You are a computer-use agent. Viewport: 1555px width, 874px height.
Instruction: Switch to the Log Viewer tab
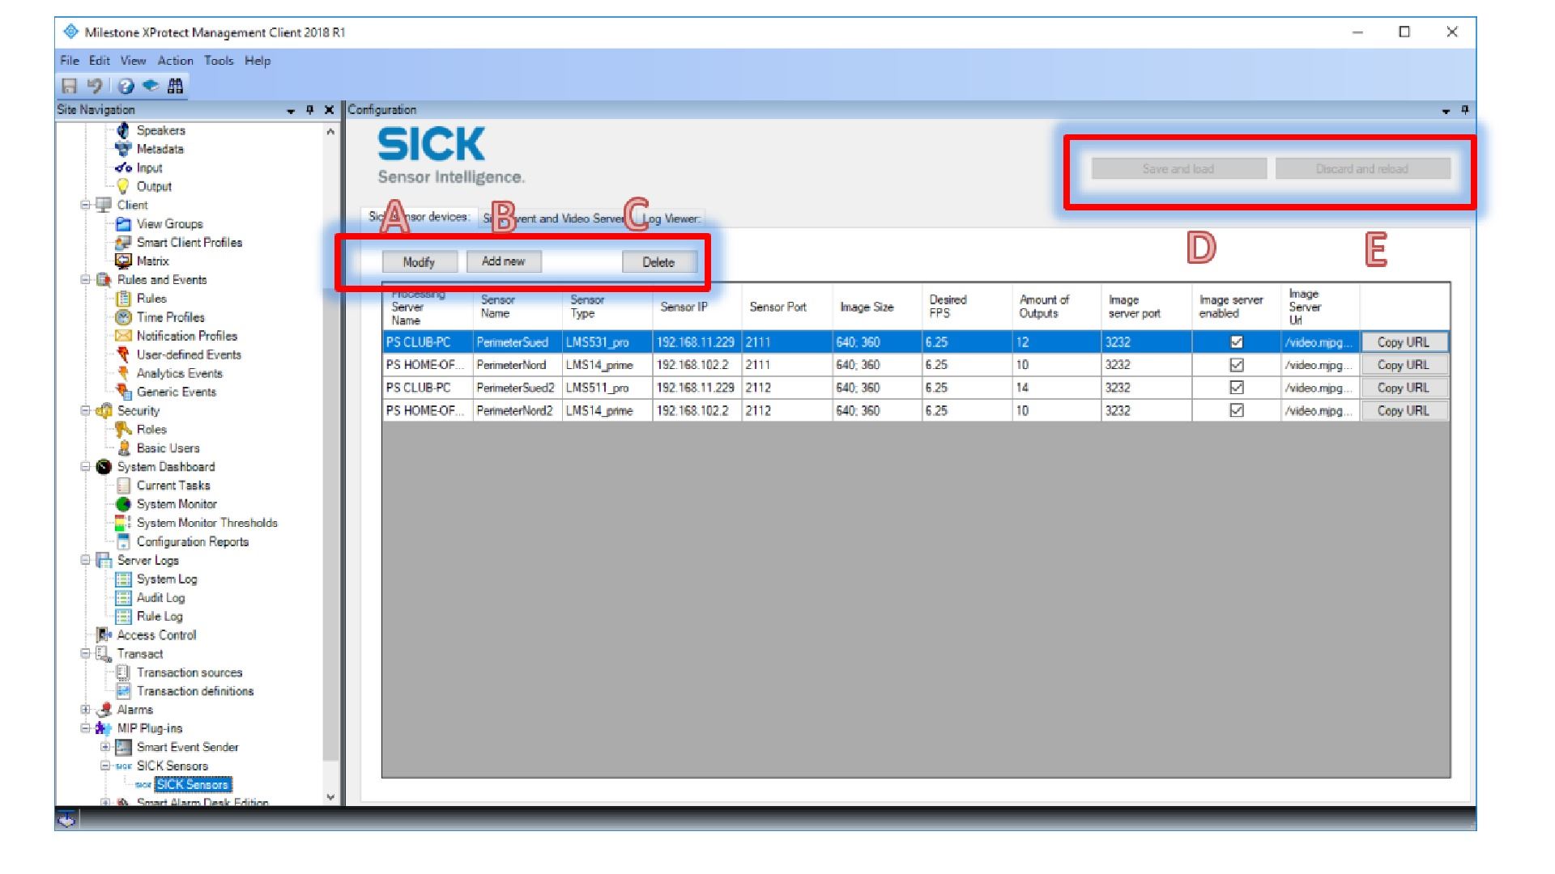[x=671, y=218]
